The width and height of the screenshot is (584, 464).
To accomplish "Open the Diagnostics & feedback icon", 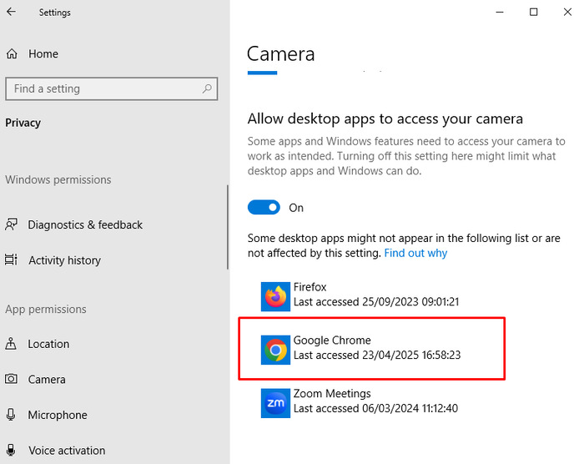I will pyautogui.click(x=11, y=224).
